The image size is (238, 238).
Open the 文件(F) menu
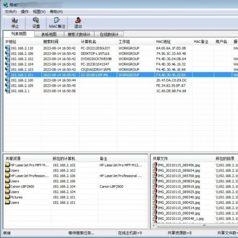(x=10, y=12)
